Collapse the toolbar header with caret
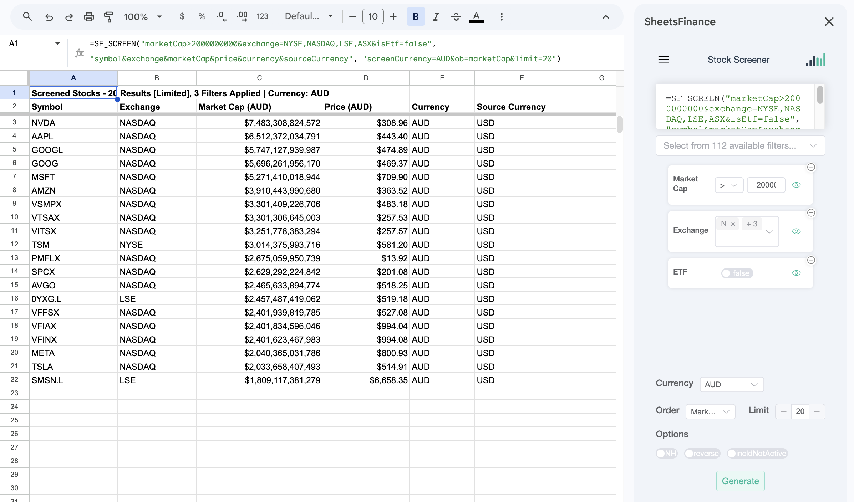The height and width of the screenshot is (502, 854). 606,17
